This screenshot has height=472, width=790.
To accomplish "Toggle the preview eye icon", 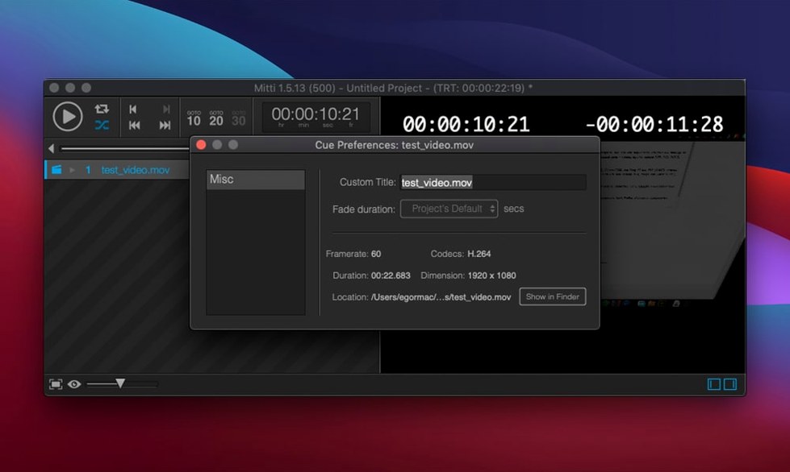I will coord(74,384).
